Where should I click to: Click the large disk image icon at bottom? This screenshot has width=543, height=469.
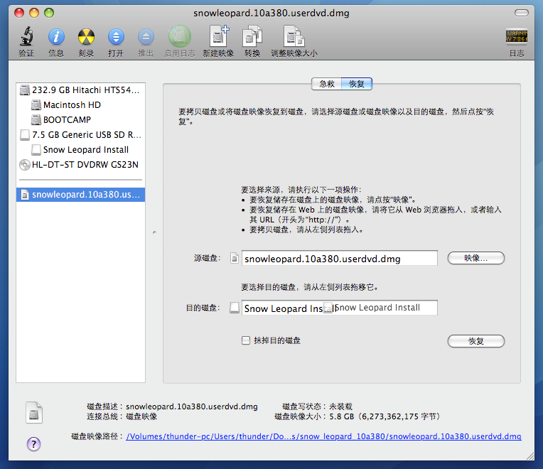pyautogui.click(x=34, y=413)
